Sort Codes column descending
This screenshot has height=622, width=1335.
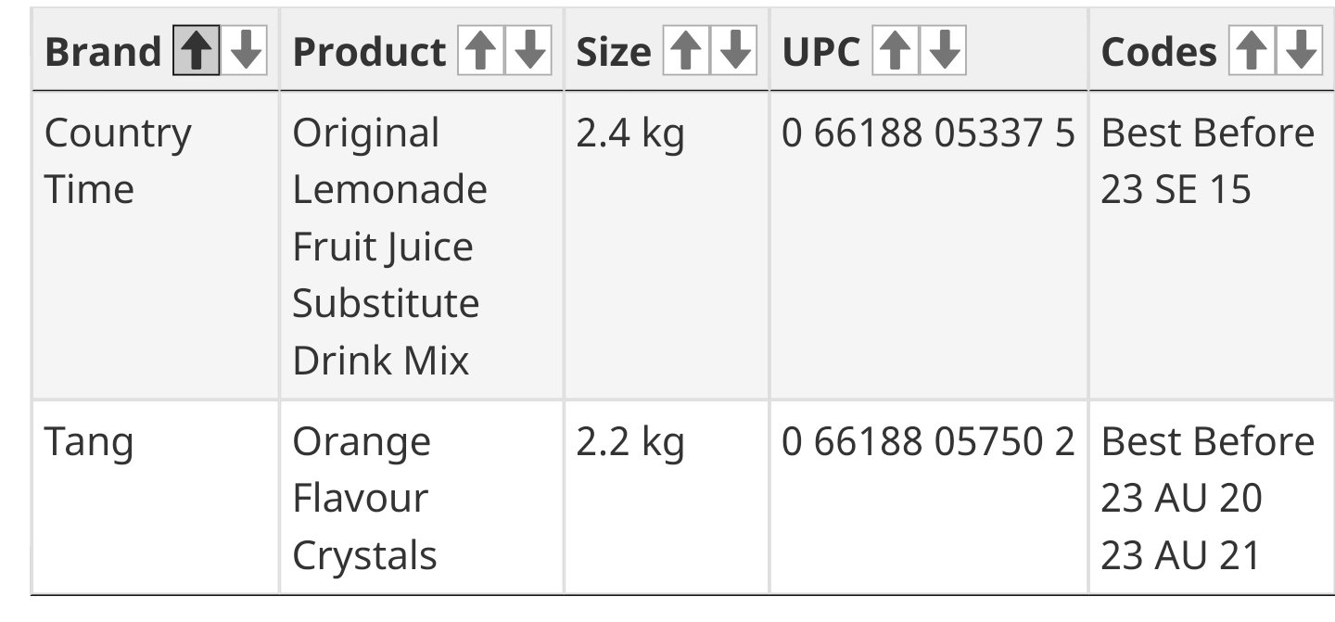click(1301, 52)
